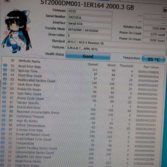
Task: Click the status icon for Spin Retry Count
Action: pos(4,93)
